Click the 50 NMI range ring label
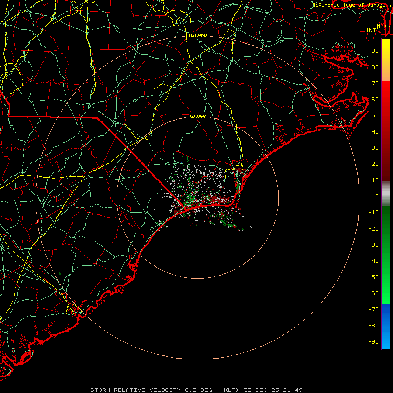Viewport: 393px width, 393px height. (197, 117)
